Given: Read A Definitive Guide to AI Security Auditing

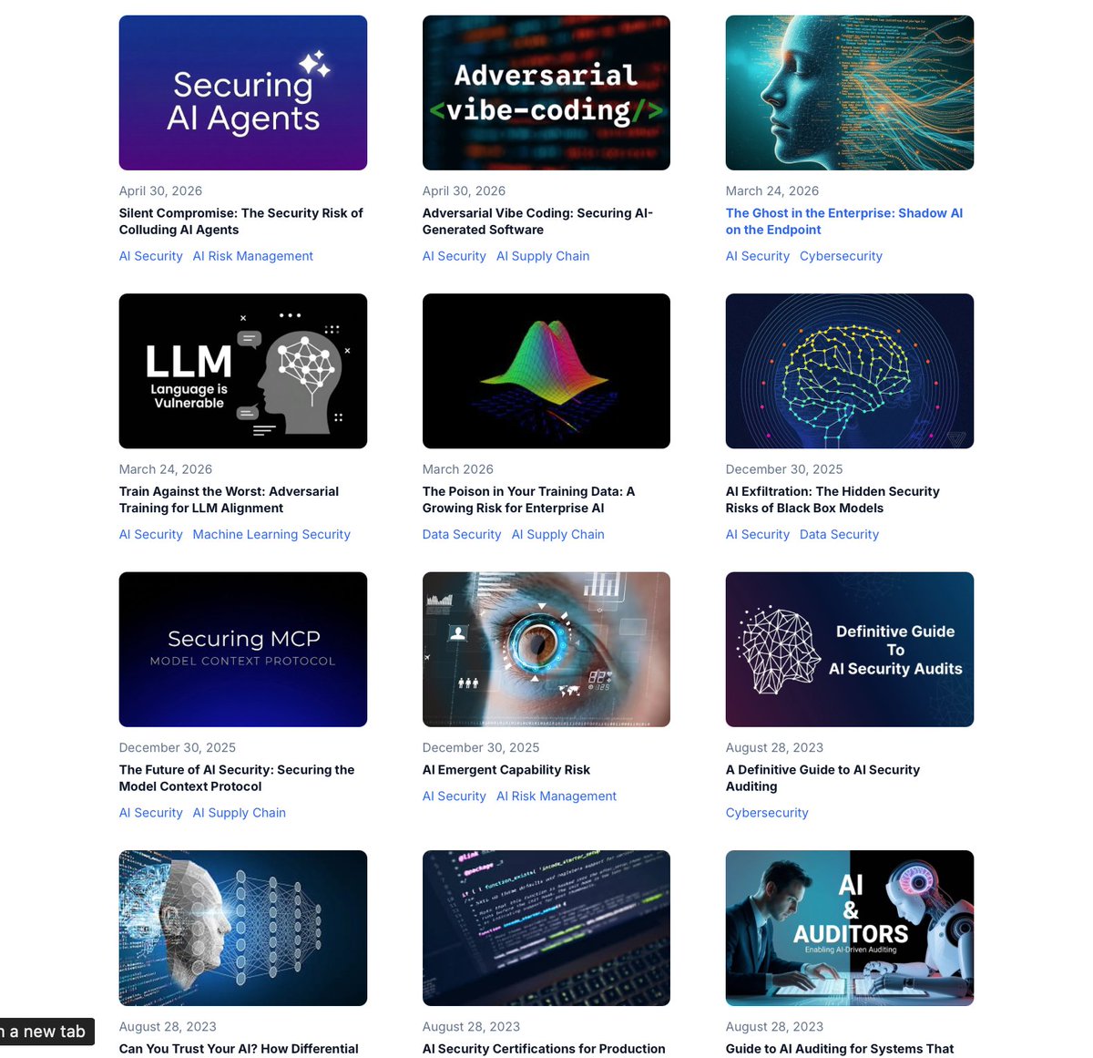Looking at the screenshot, I should tap(822, 778).
